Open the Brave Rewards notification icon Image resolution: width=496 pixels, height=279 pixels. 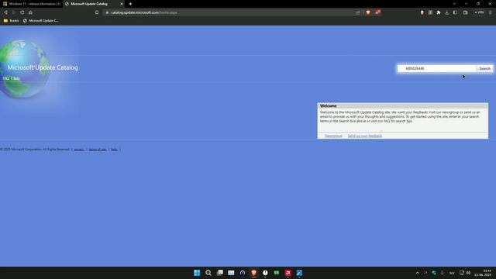[377, 12]
